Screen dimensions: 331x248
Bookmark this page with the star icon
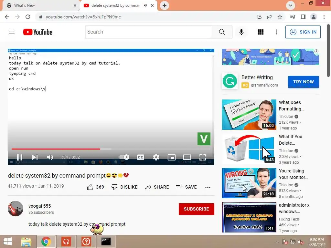point(280,17)
